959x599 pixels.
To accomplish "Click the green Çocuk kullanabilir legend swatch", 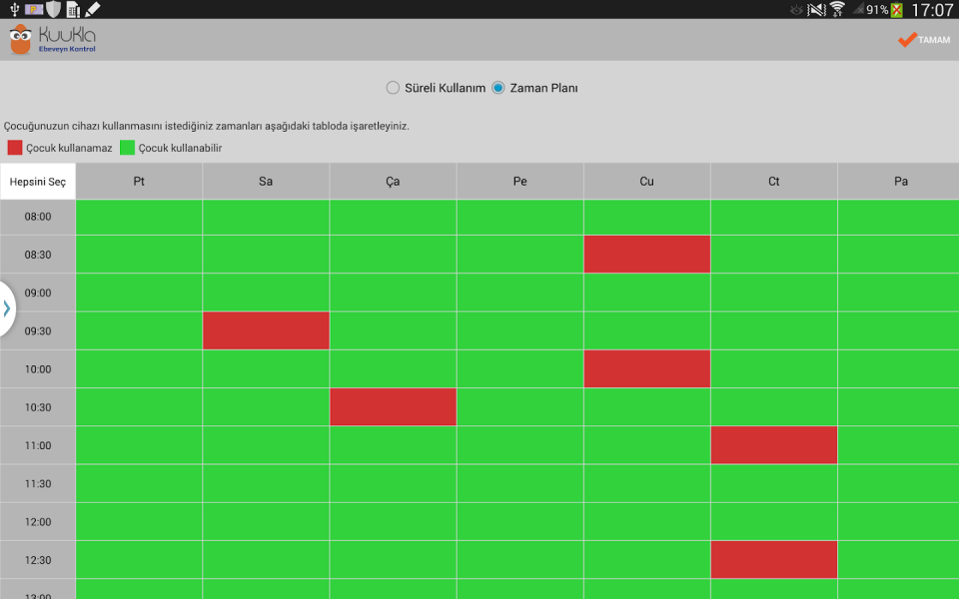I will pyautogui.click(x=127, y=148).
